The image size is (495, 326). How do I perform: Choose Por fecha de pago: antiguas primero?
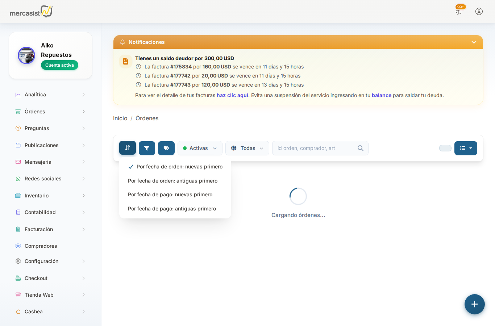(172, 209)
